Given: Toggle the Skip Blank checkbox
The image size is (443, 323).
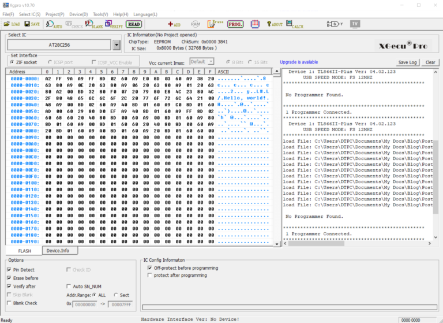Looking at the screenshot, I should click(x=9, y=295).
